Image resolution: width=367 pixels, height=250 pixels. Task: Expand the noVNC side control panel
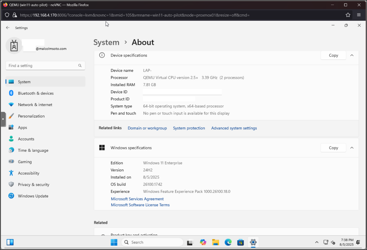(3, 119)
